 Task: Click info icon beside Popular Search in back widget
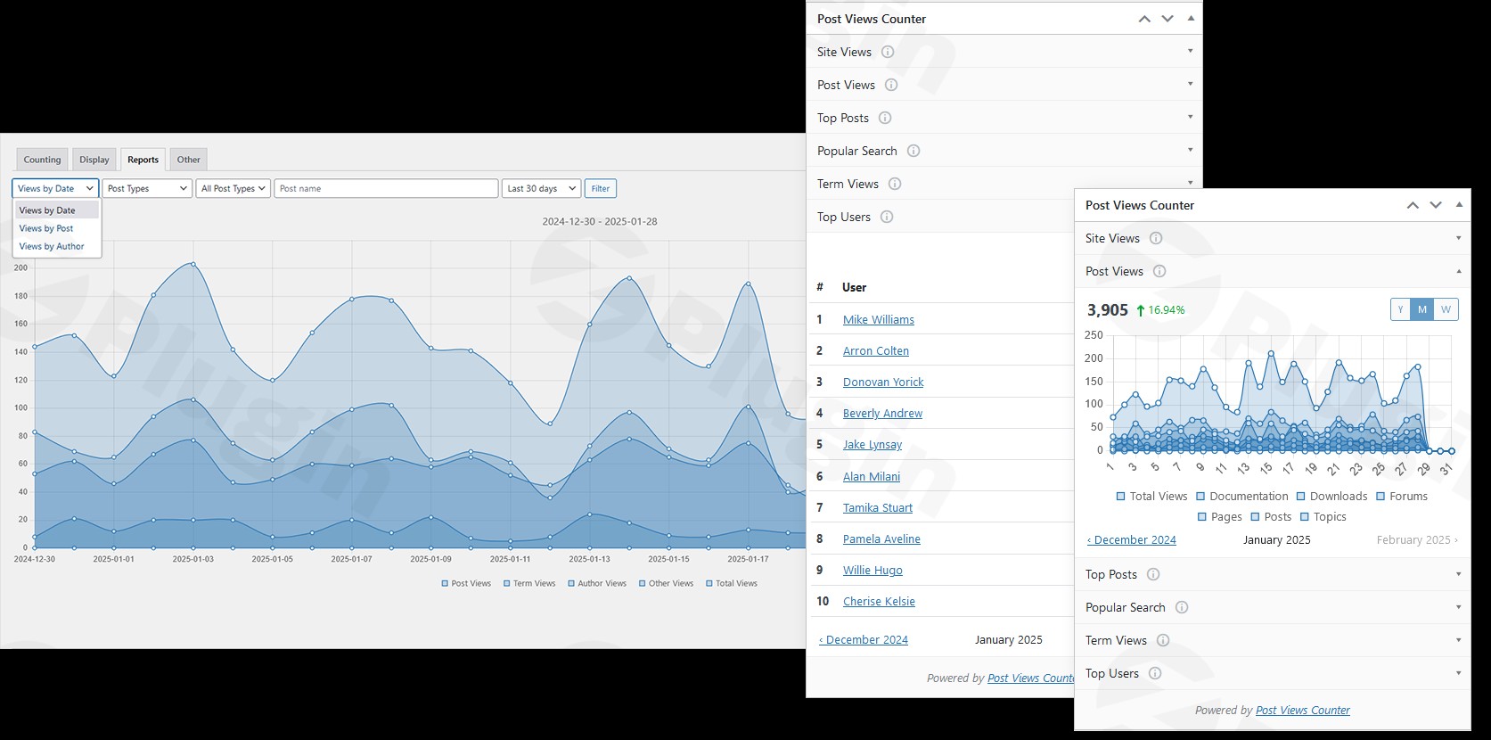[x=913, y=151]
